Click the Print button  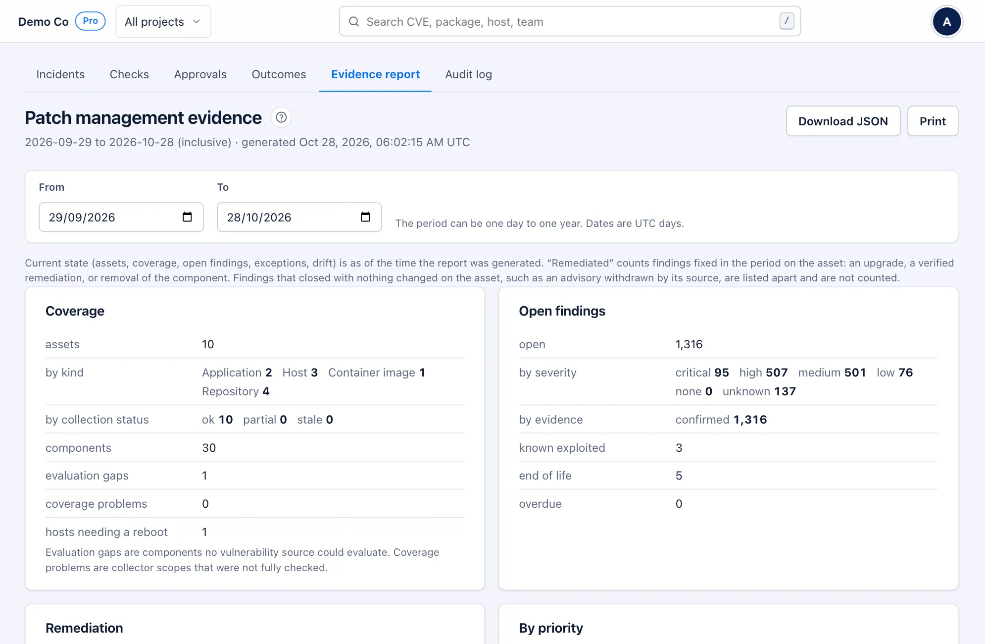pos(933,121)
